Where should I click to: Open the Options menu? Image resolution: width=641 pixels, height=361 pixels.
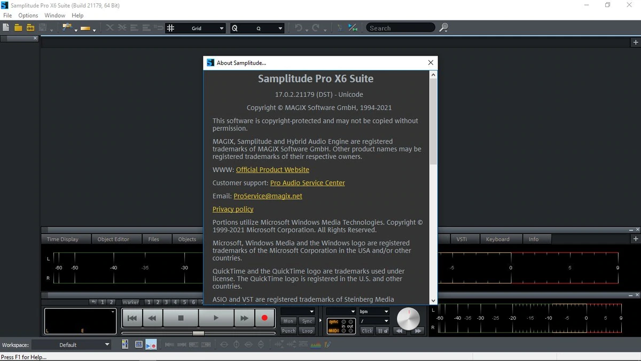[x=28, y=16]
